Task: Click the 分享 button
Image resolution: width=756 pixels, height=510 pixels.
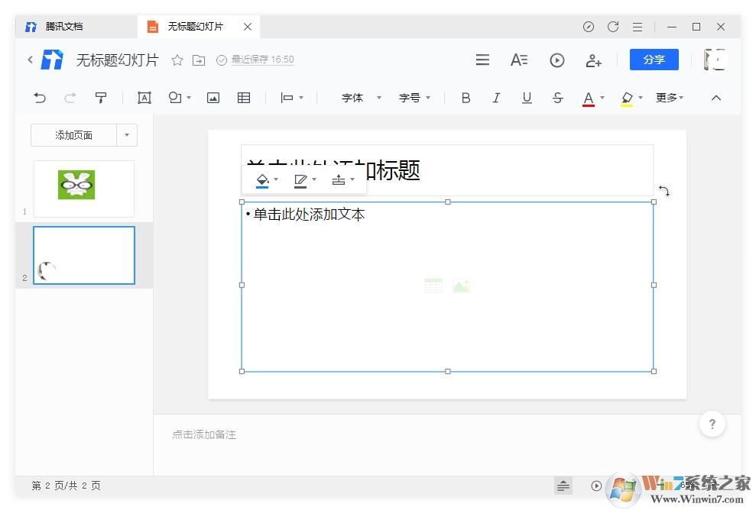Action: tap(654, 60)
